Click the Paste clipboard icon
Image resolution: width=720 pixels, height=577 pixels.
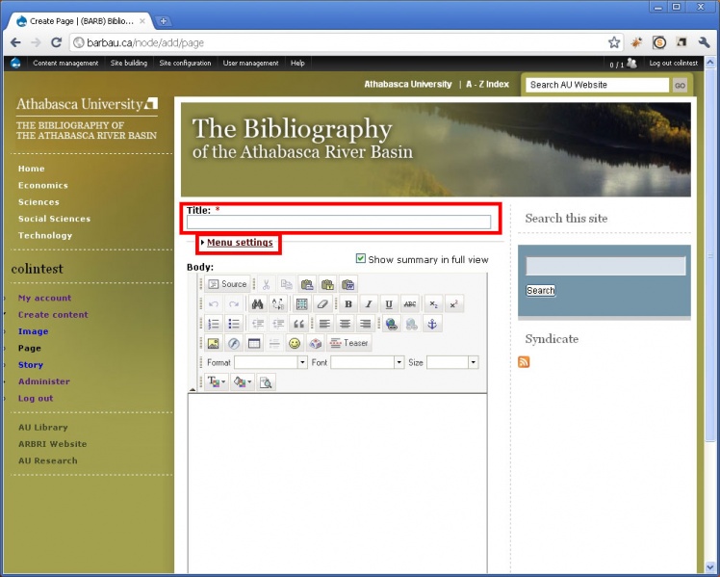pos(307,284)
